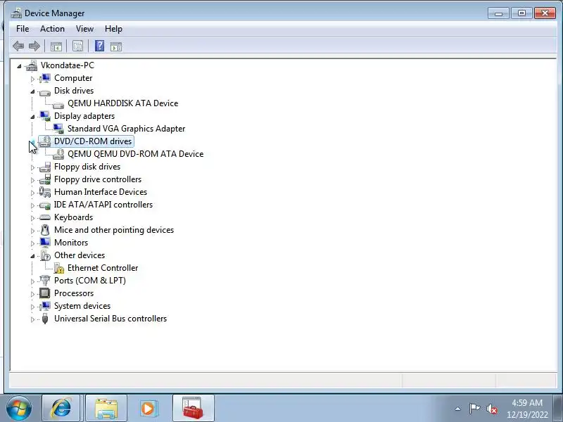The image size is (563, 422).
Task: Click the Disk drives category icon
Action: 45,92
